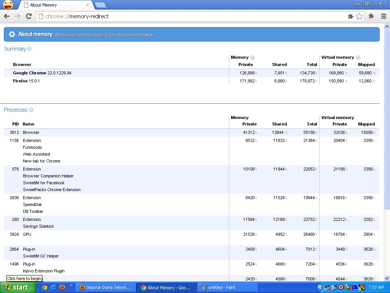390x293 pixels.
Task: Click the Savings Sidekick extension name
Action: (38, 227)
